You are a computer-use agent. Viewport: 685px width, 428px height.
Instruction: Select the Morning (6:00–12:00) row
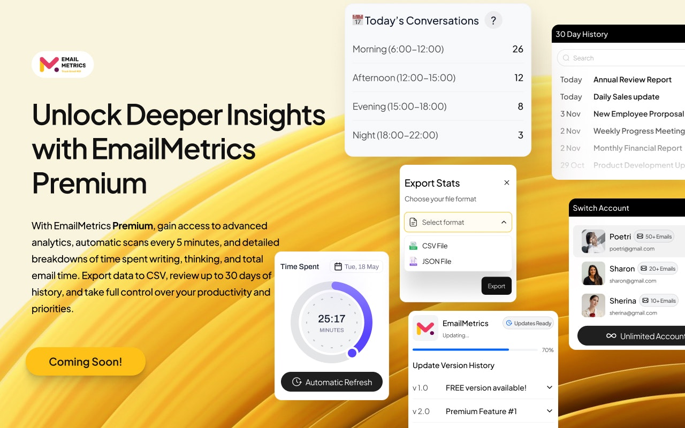[x=438, y=49]
